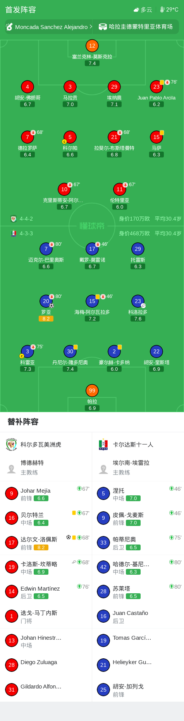Click the cloudy weather icon

point(136,10)
